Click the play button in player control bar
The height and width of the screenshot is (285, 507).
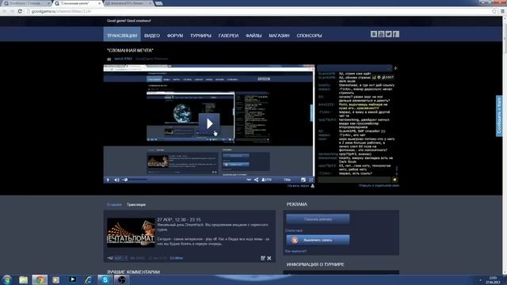(x=108, y=180)
